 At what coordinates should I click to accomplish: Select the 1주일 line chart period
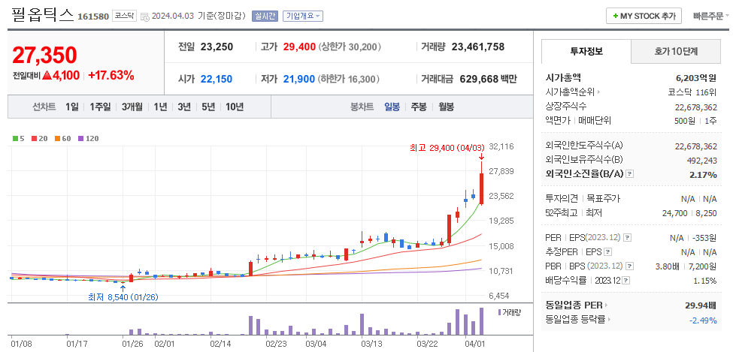(x=100, y=107)
